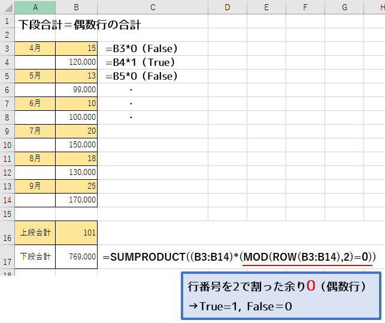Click the =B4*1 (True) text

(x=140, y=62)
